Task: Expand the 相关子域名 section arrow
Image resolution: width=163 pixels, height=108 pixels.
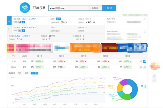Action: click(145, 19)
